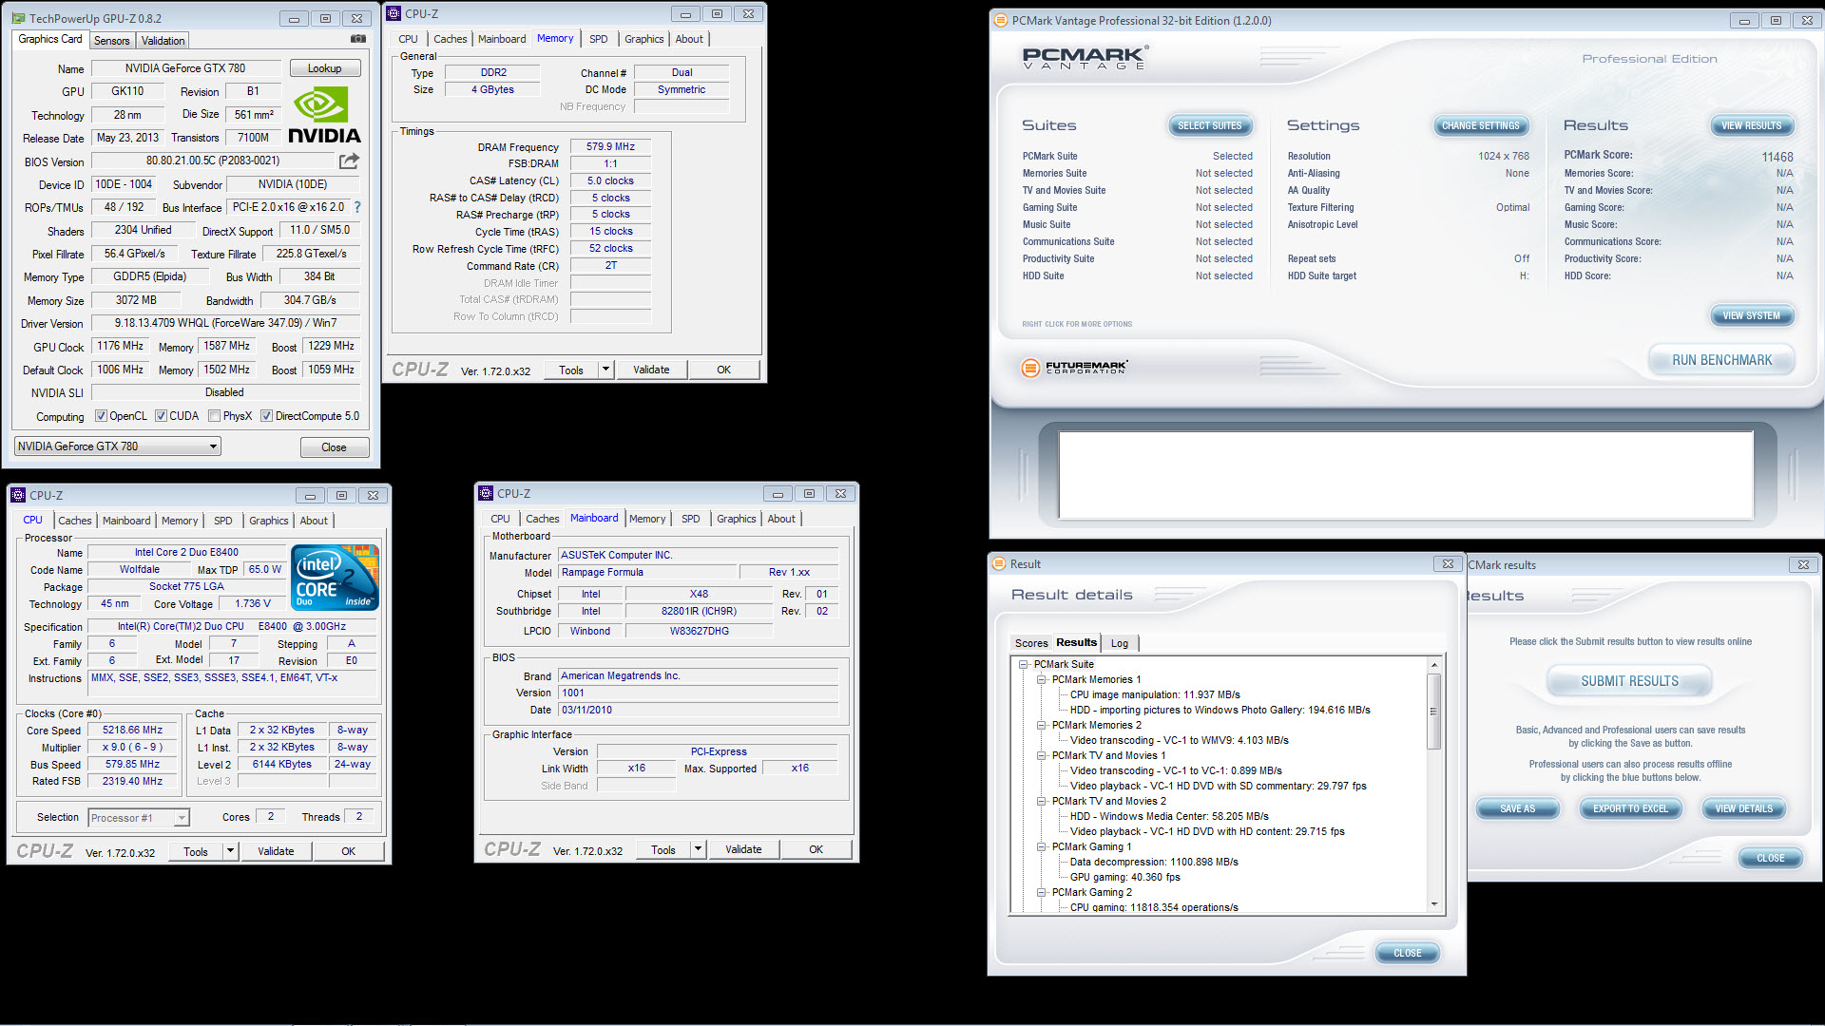Collapse the PCMark TV and Movies 2 node
Screen dimensions: 1825x1026
[x=1042, y=801]
